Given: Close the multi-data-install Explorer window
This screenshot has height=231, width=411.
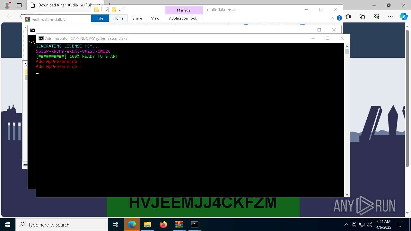Looking at the screenshot, I should point(336,10).
